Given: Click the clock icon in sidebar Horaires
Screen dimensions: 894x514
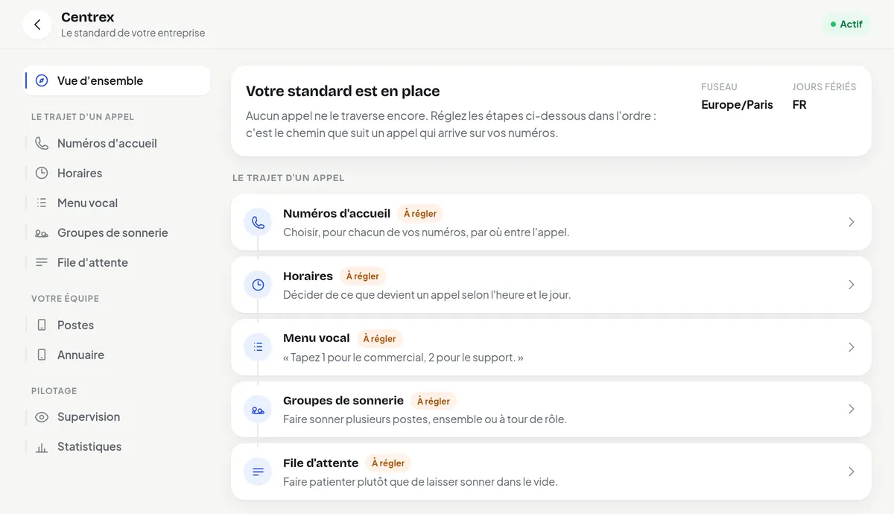Looking at the screenshot, I should (x=42, y=173).
